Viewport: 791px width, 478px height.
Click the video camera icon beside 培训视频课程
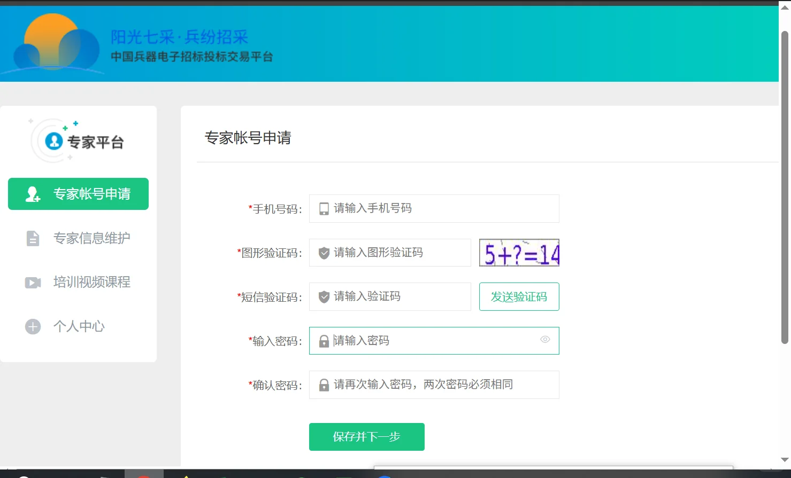click(x=32, y=282)
